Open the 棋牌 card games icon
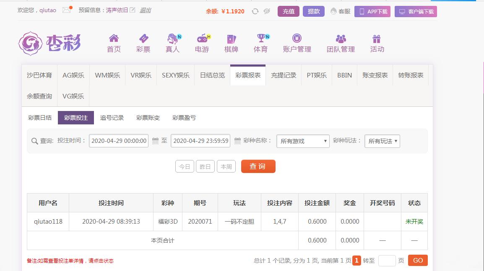 coord(232,39)
